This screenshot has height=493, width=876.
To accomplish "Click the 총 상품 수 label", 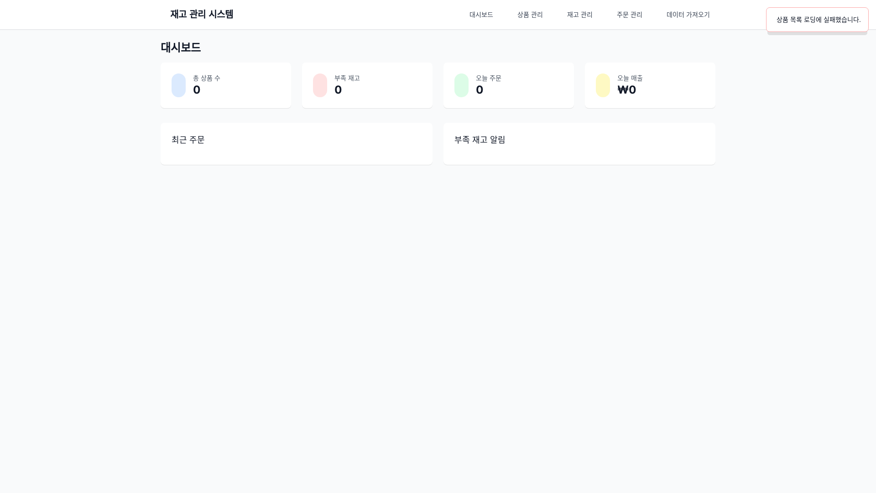I will pyautogui.click(x=207, y=78).
